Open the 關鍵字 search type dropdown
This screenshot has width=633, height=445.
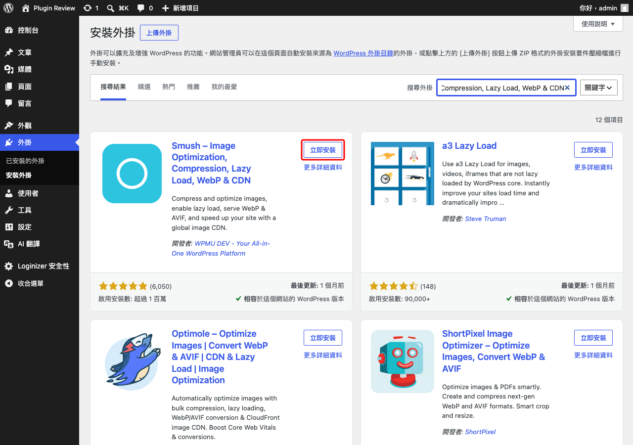(x=599, y=88)
